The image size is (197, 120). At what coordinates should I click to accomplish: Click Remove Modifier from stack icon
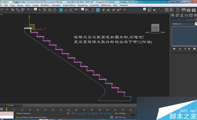point(189,49)
